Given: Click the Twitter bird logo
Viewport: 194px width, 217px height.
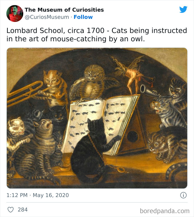Looking at the screenshot, I should [183, 10].
